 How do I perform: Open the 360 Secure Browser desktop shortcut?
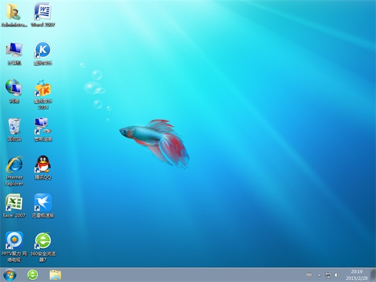(42, 240)
